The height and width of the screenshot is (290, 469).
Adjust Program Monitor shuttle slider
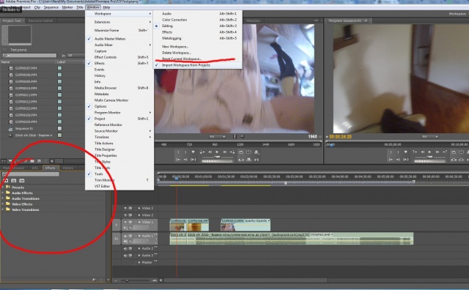(x=430, y=157)
